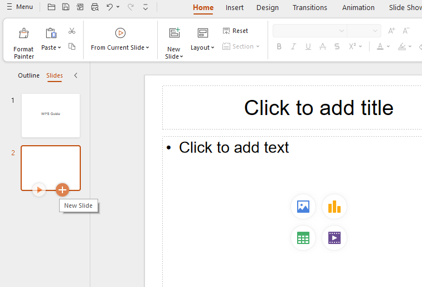Toggle Underline formatting

point(308,46)
